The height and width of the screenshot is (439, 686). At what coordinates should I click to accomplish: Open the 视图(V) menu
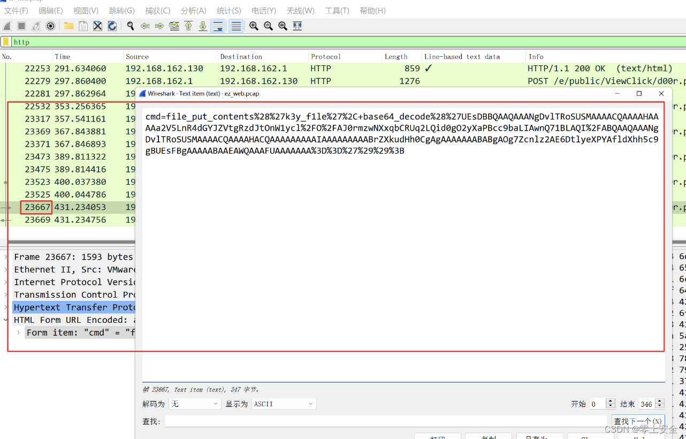(86, 11)
